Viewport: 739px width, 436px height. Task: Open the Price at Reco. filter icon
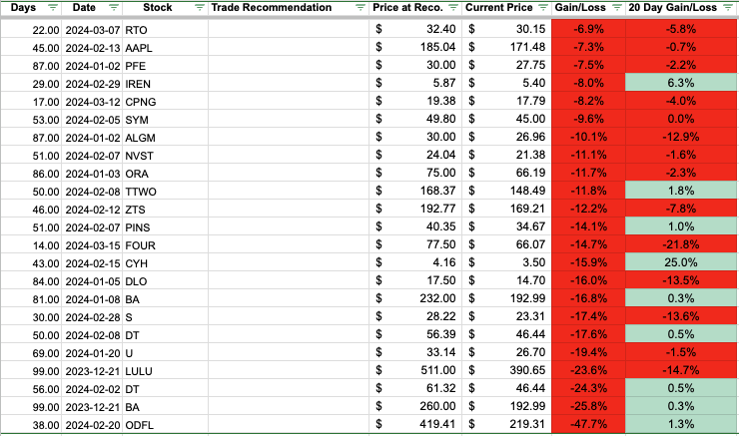pyautogui.click(x=453, y=8)
